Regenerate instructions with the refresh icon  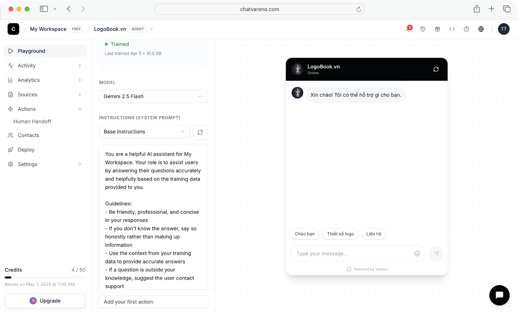(x=200, y=132)
